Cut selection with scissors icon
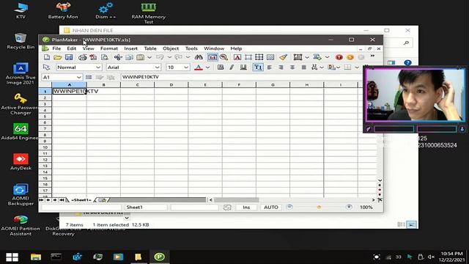Viewport: 469px width, 264px height. 118,57
